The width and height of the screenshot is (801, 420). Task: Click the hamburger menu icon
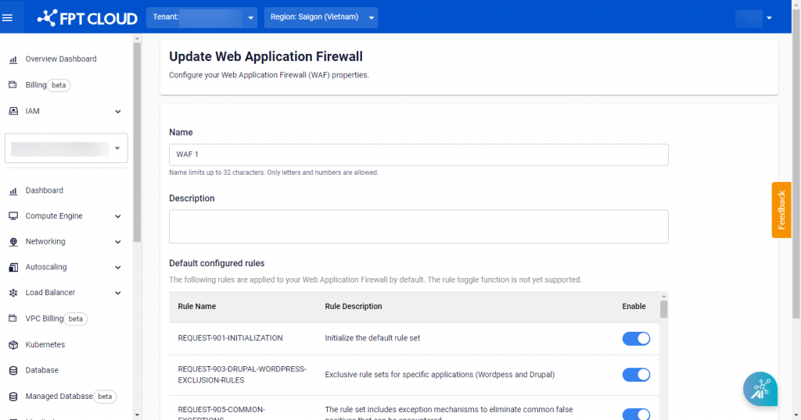tap(8, 17)
